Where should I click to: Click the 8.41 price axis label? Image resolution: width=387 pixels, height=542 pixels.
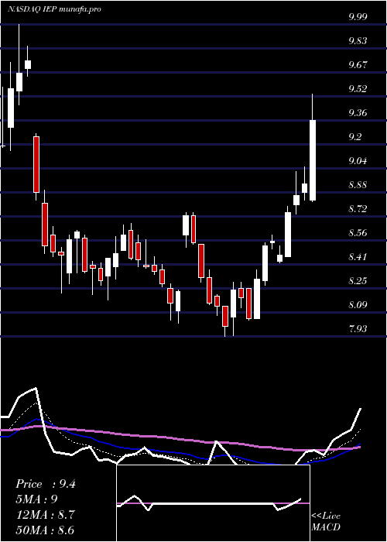358,257
